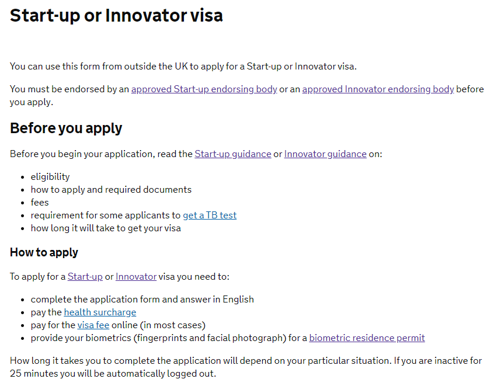Open the Start-up link under How to apply
Viewport: 490px width, 386px height.
(x=85, y=277)
